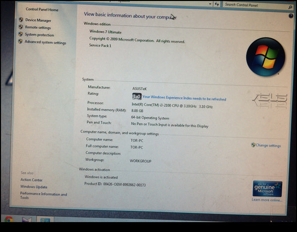Click the copyright Microsoft Corporation line
The height and width of the screenshot is (232, 297).
[x=137, y=40]
